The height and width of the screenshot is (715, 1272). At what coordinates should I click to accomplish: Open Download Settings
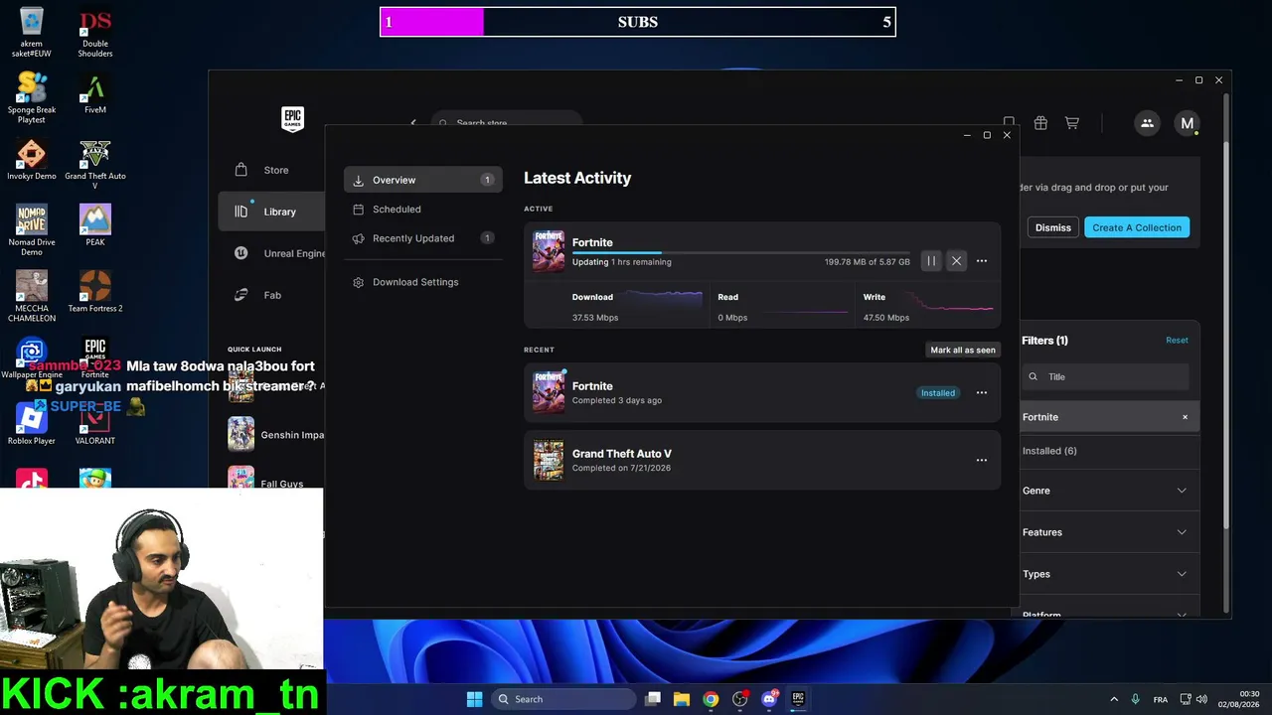(x=423, y=282)
